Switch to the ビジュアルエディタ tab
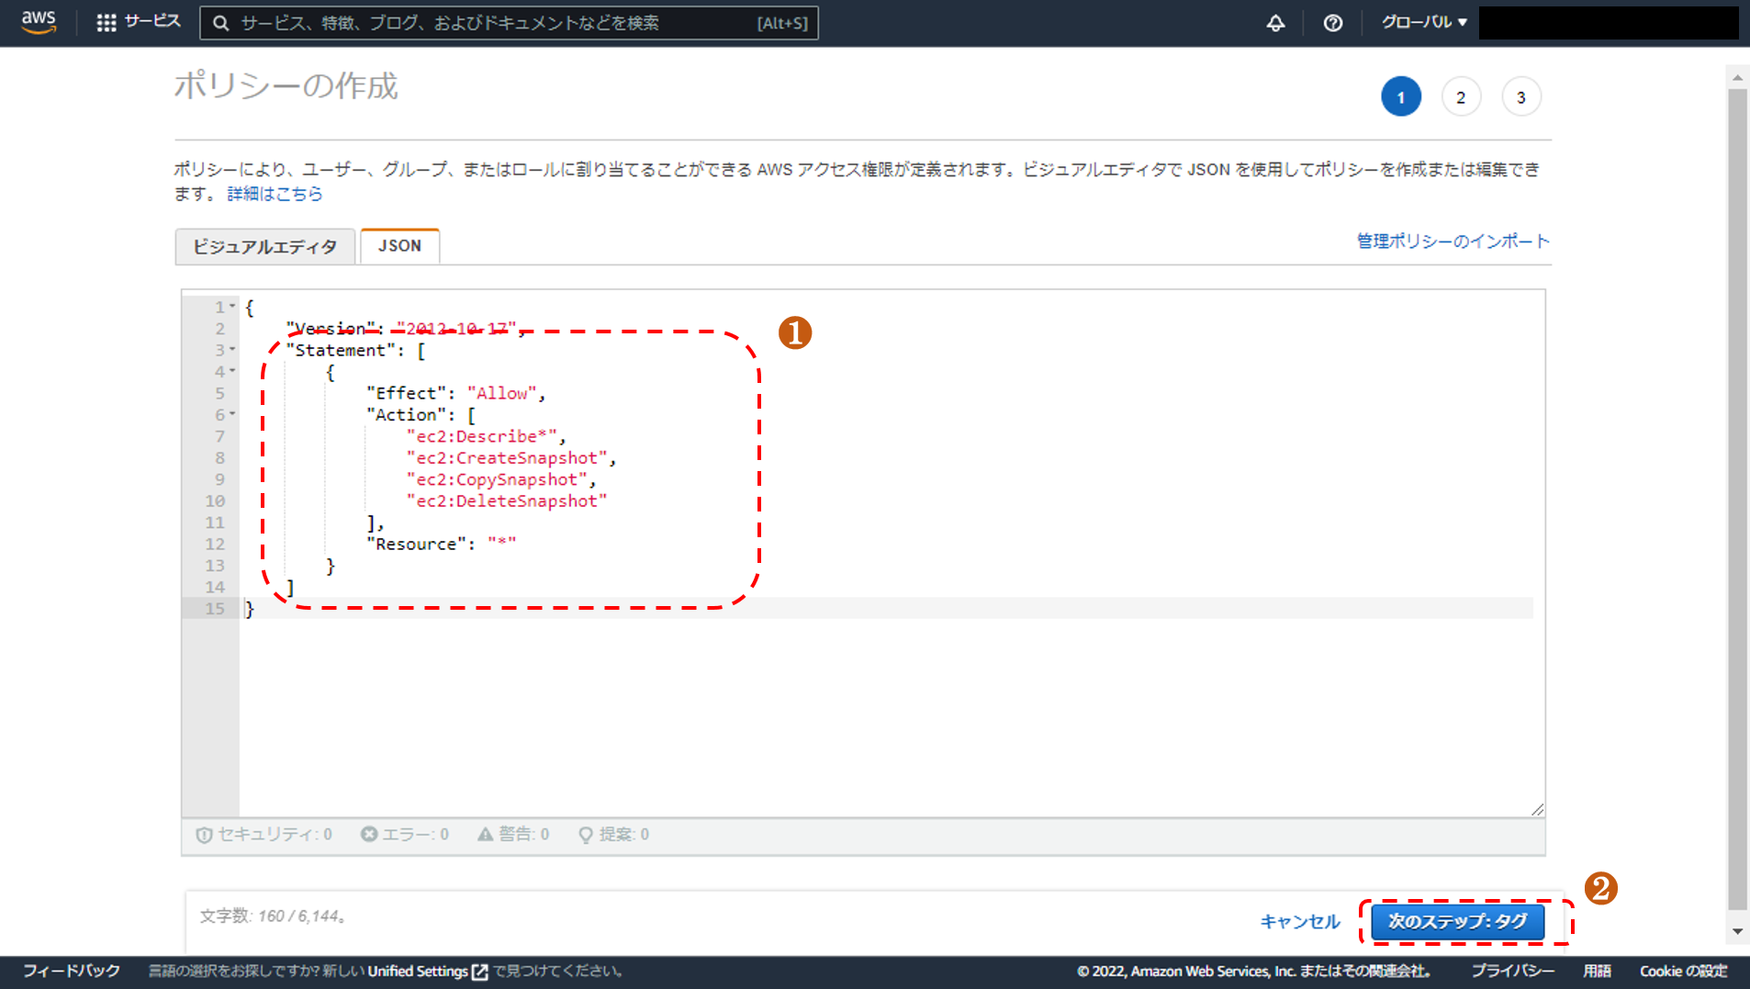Screen dimensions: 1750x989 tap(264, 246)
